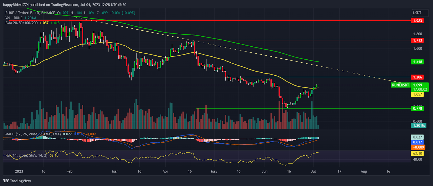The width and height of the screenshot is (433, 186).
Task: Select the EMA 20/50/100/200 indicator legend
Action: 32,23
